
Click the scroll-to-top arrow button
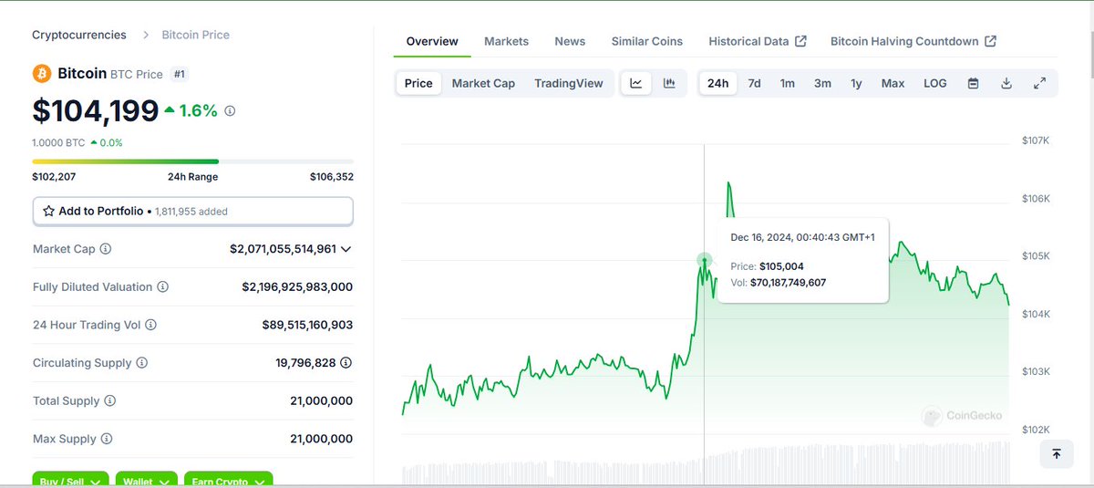pos(1056,453)
